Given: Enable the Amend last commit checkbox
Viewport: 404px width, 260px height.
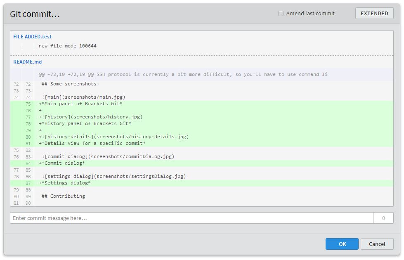Looking at the screenshot, I should (x=281, y=14).
